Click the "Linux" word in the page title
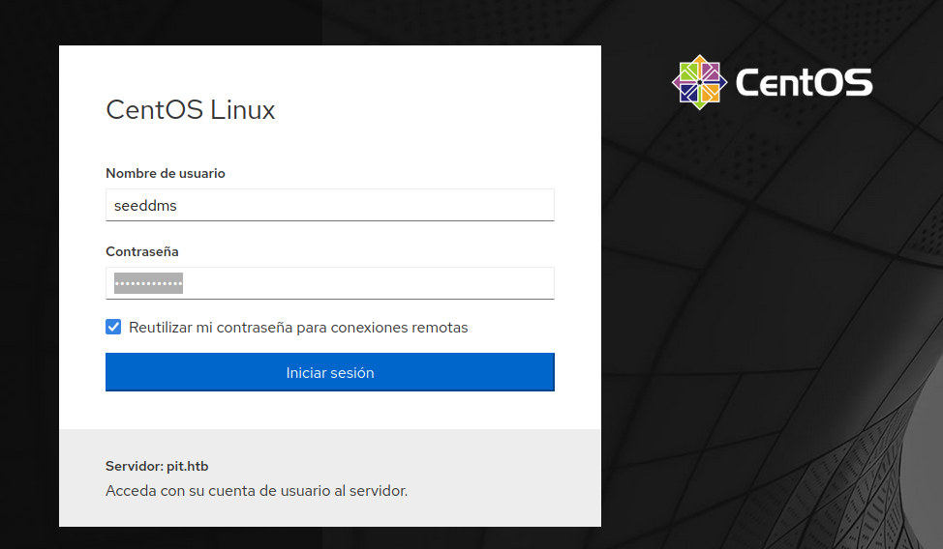Image resolution: width=943 pixels, height=549 pixels. click(x=243, y=110)
